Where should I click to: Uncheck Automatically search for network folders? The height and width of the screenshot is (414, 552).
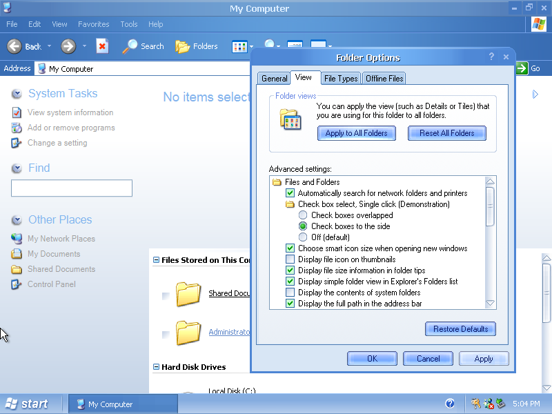coord(290,193)
